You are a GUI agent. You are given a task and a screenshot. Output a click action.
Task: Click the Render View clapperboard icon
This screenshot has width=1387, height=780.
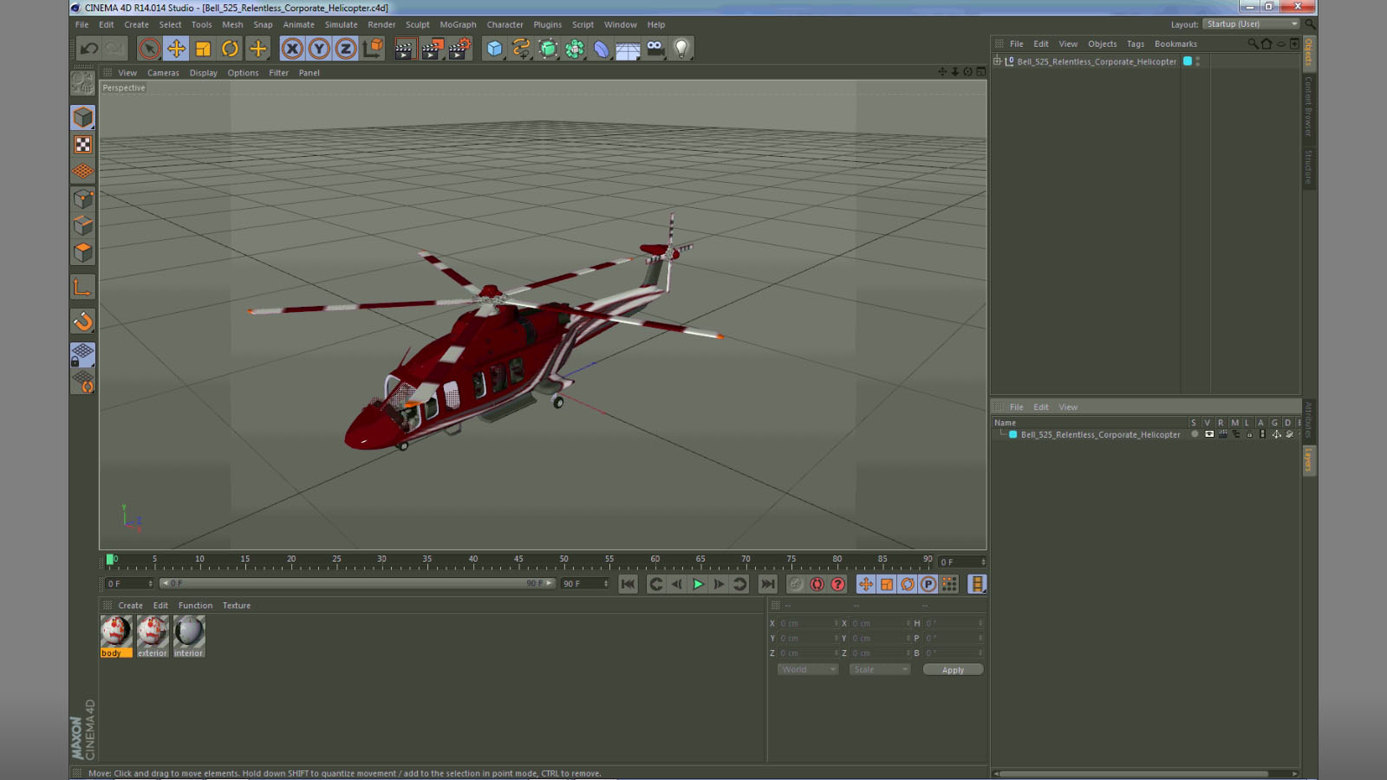click(405, 49)
